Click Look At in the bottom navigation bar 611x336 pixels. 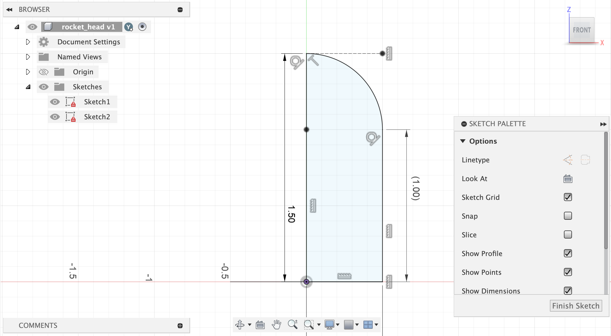point(260,324)
